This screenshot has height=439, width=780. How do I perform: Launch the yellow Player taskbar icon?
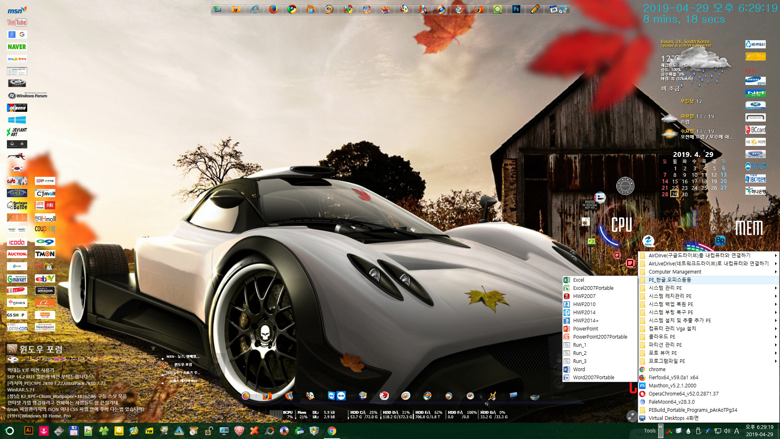[119, 430]
